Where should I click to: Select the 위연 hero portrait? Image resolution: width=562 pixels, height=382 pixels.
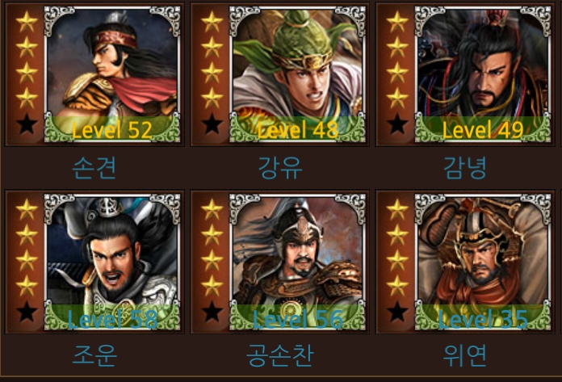click(483, 262)
